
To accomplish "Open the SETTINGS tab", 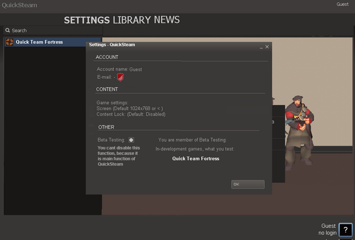I will (x=87, y=20).
